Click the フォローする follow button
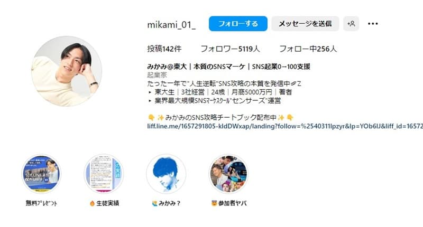The image size is (423, 227). click(238, 24)
